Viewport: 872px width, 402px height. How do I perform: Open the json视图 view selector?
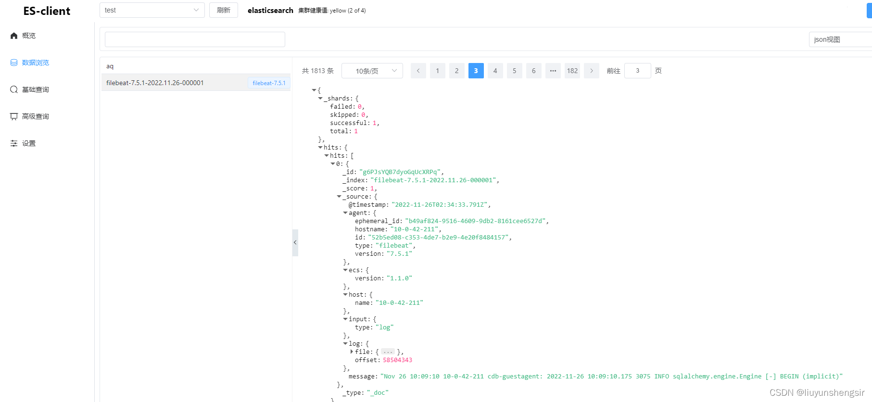[840, 39]
